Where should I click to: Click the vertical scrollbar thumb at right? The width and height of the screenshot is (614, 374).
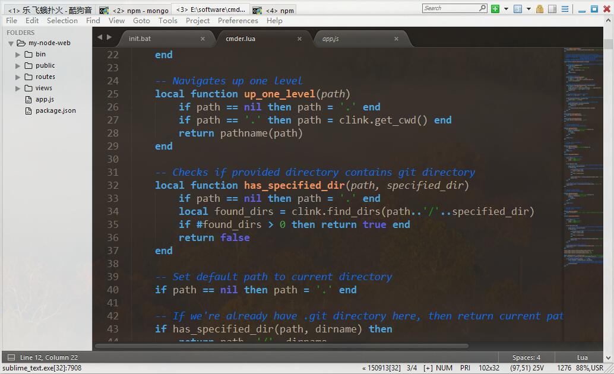[x=608, y=44]
